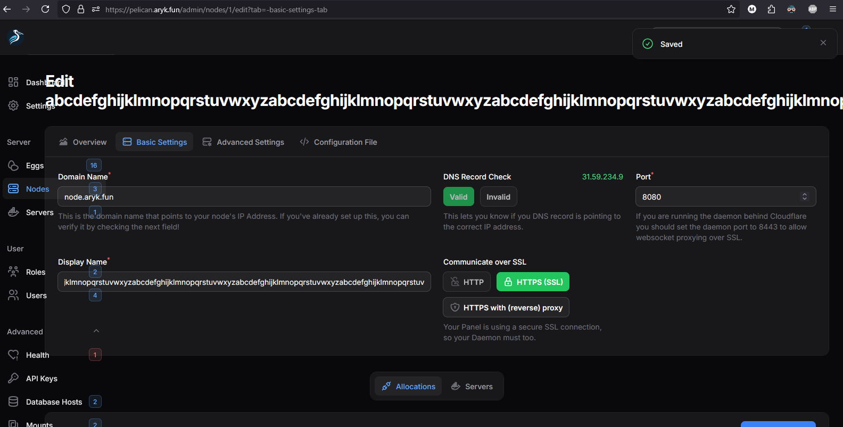The width and height of the screenshot is (843, 427).
Task: Mark DNS record check as Valid
Action: point(459,197)
